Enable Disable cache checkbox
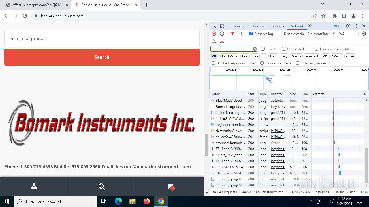The width and height of the screenshot is (369, 207). (x=280, y=34)
